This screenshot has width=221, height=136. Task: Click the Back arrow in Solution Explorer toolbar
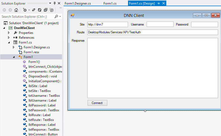[x=4, y=10]
